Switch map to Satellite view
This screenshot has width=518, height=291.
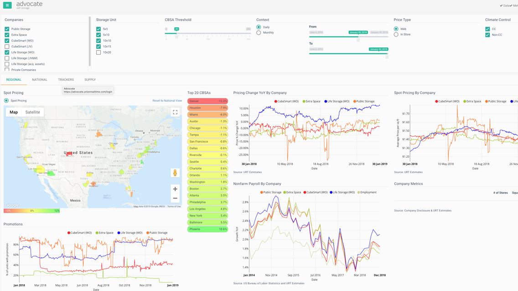(x=33, y=112)
